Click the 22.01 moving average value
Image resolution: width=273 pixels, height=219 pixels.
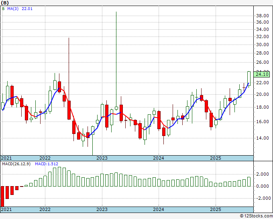tap(27, 9)
